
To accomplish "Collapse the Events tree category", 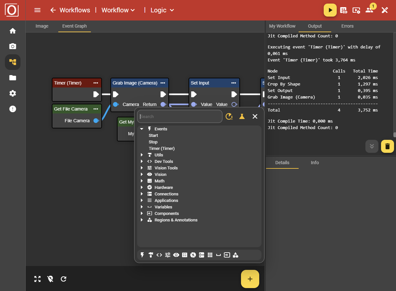I will [142, 129].
